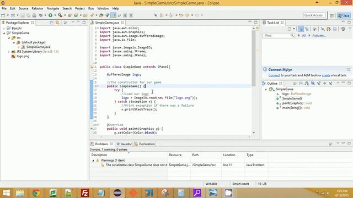The height and width of the screenshot is (198, 353).
Task: Select SimpleGame.java in Package Explorer
Action: coord(38,47)
